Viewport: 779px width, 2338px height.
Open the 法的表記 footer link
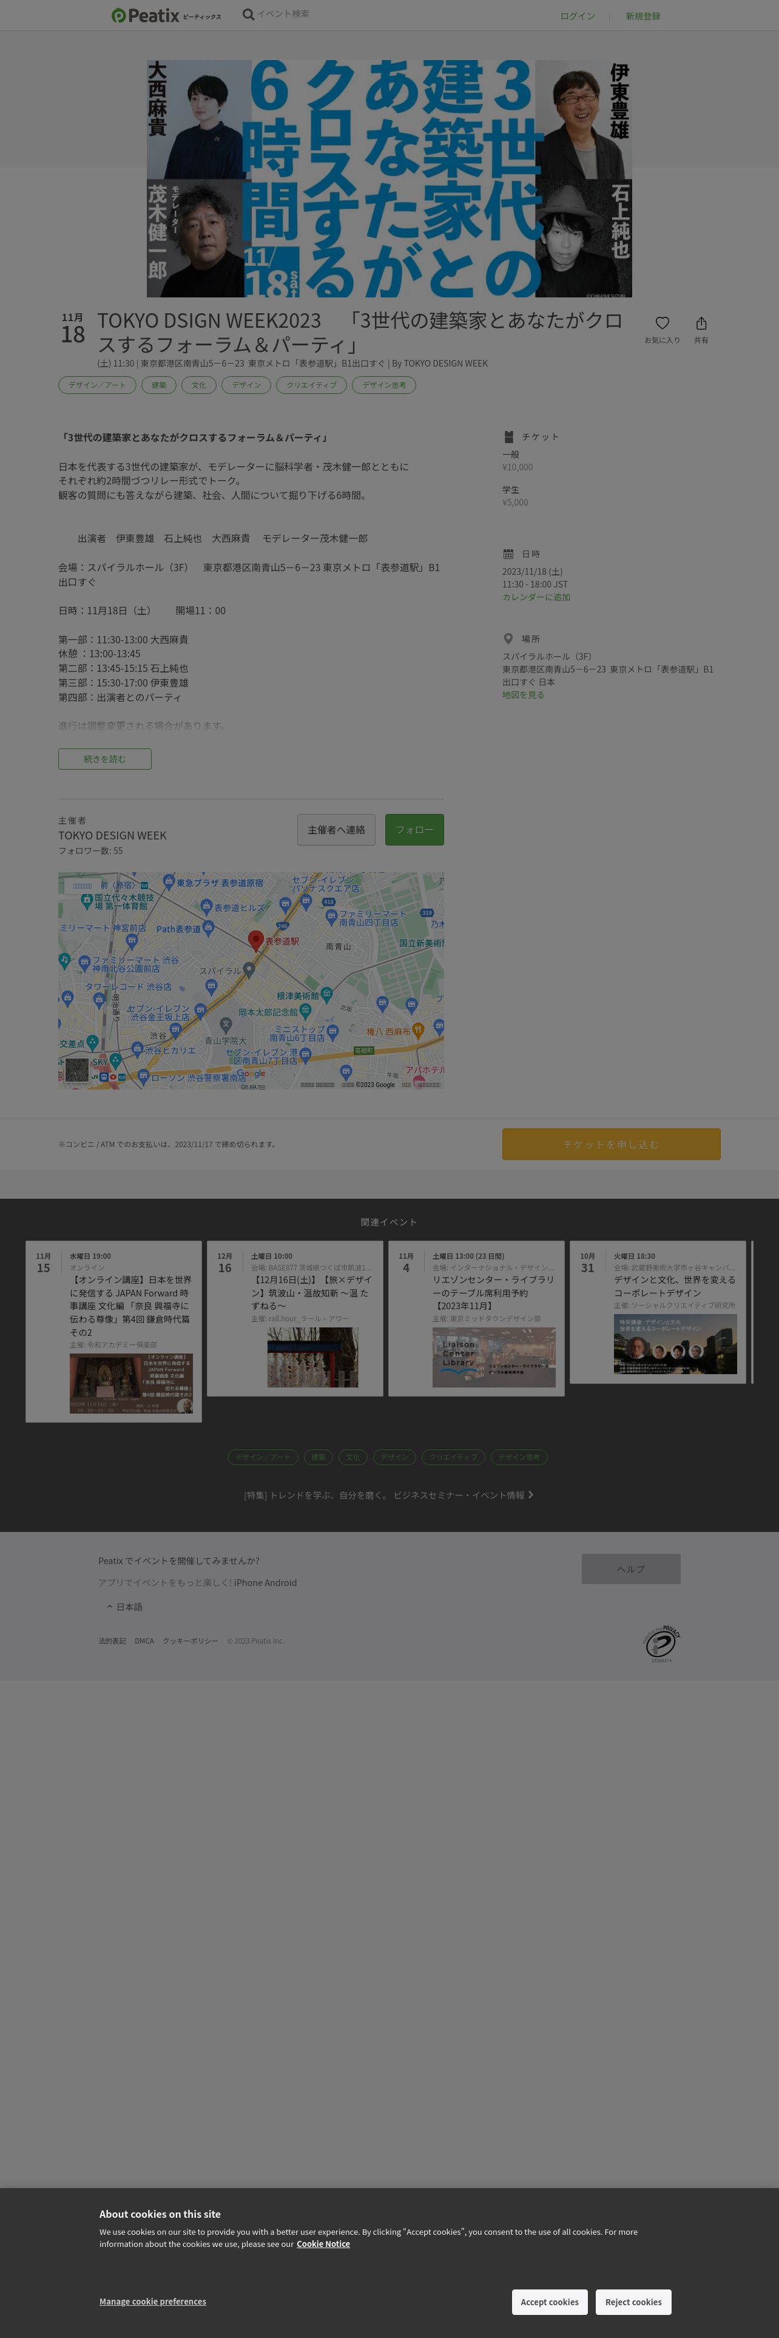pos(112,1641)
